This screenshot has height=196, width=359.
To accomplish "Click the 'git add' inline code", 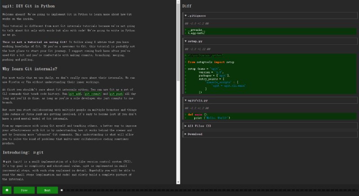I will click(75, 94).
